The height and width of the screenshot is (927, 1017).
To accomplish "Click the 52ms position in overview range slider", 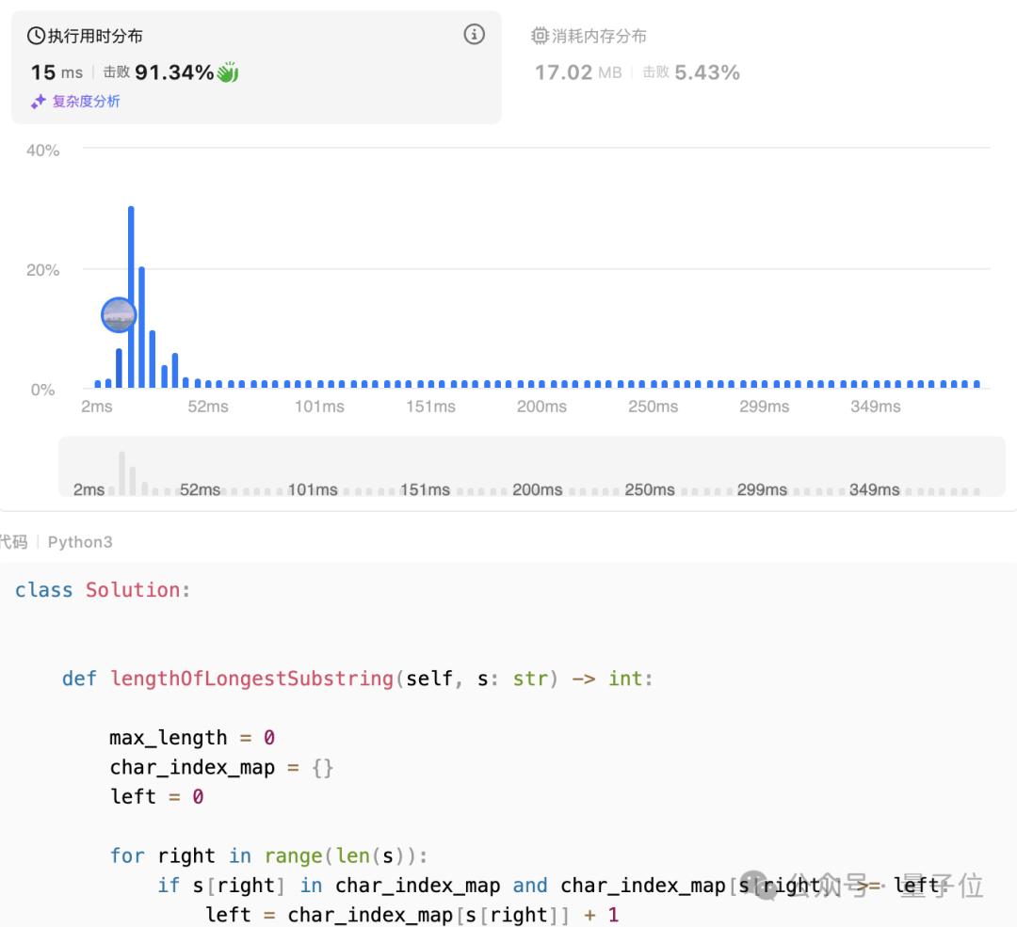I will coord(200,489).
